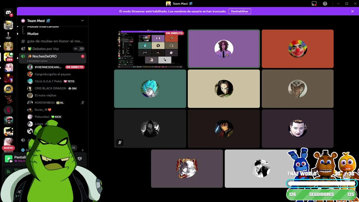Click the plus icon at channel list bottom
The image size is (359, 202).
coord(82,150)
